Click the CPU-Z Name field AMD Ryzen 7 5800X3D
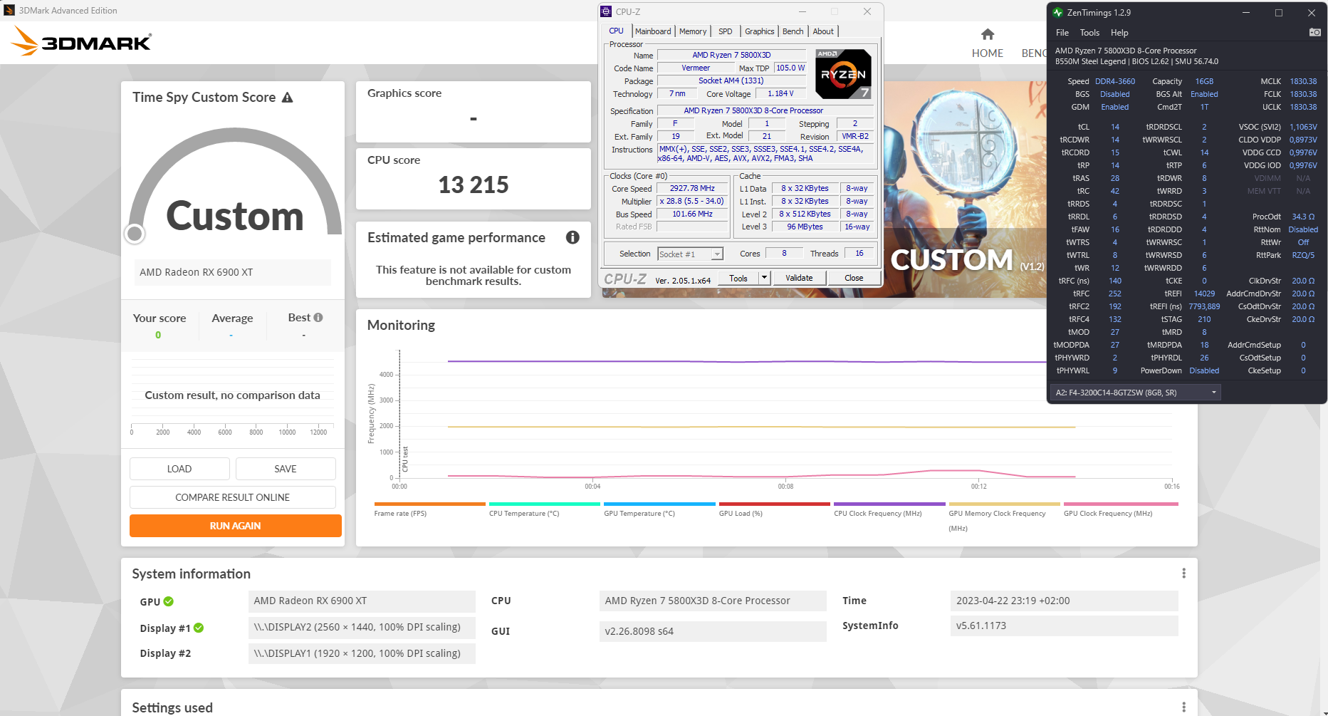 pos(731,55)
